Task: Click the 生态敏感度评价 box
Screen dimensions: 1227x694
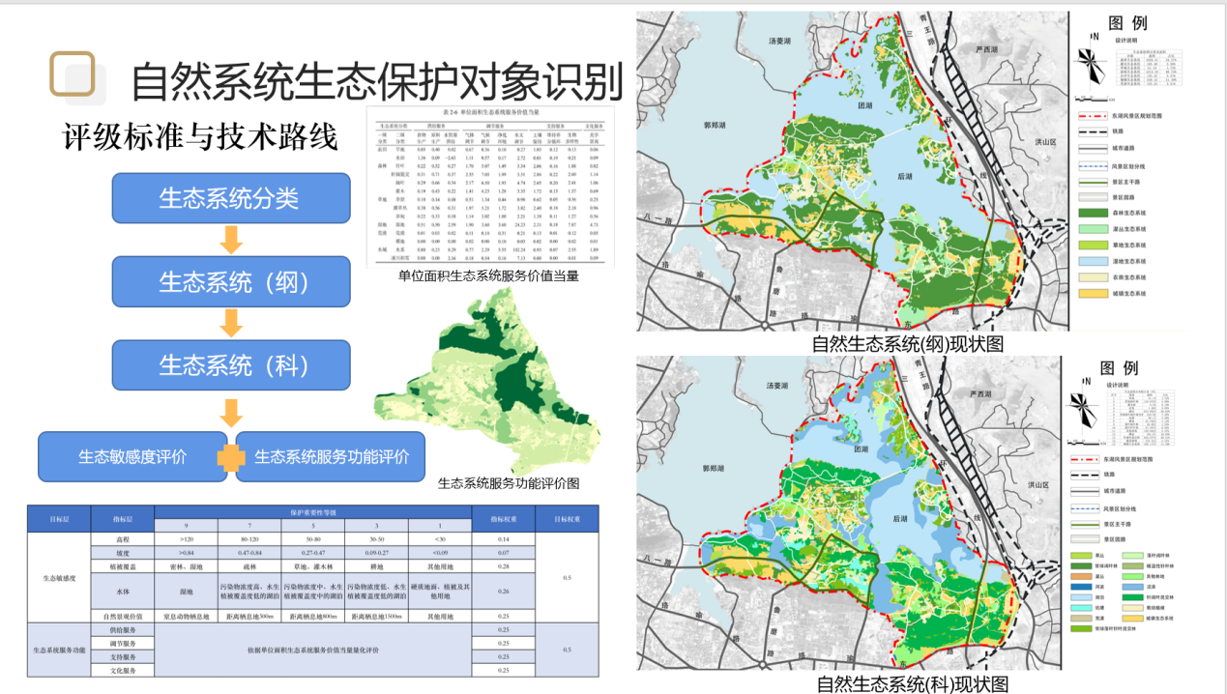Action: 131,457
